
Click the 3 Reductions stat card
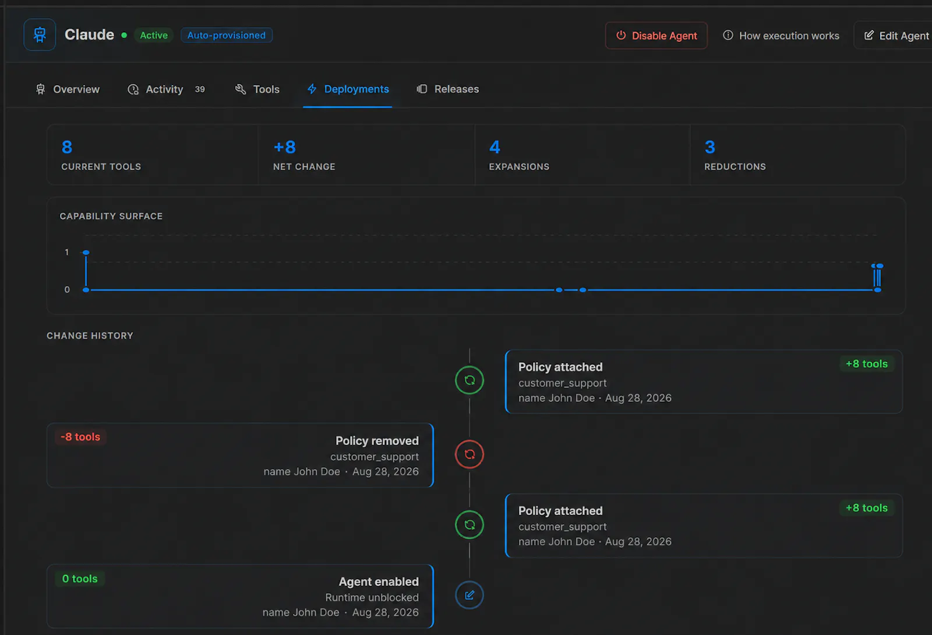(797, 155)
